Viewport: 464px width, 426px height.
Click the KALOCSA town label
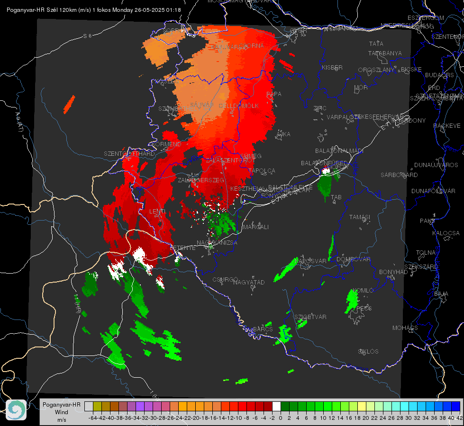click(x=446, y=233)
